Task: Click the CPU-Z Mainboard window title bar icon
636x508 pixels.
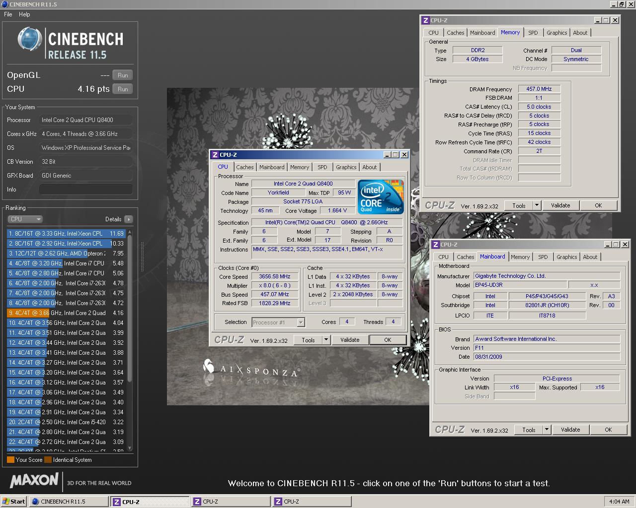Action: [435, 245]
